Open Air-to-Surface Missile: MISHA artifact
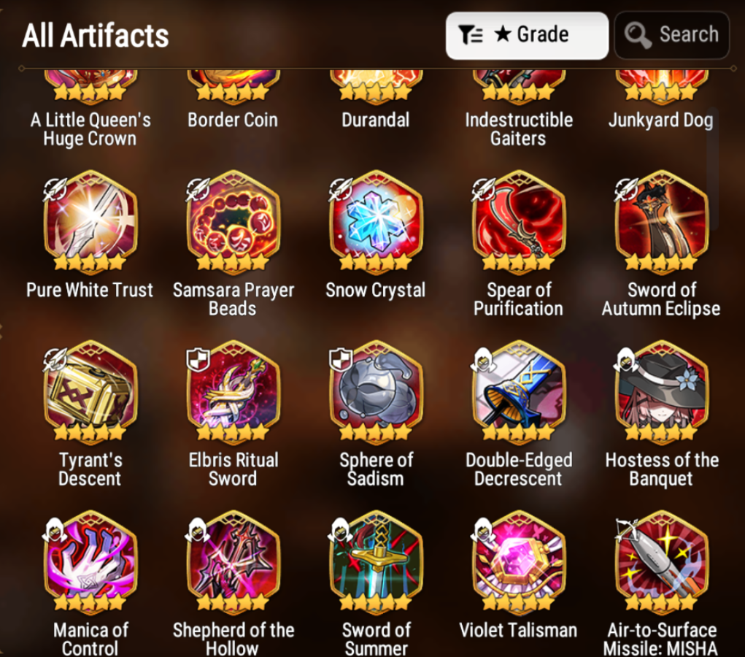Image resolution: width=745 pixels, height=657 pixels. [x=661, y=562]
